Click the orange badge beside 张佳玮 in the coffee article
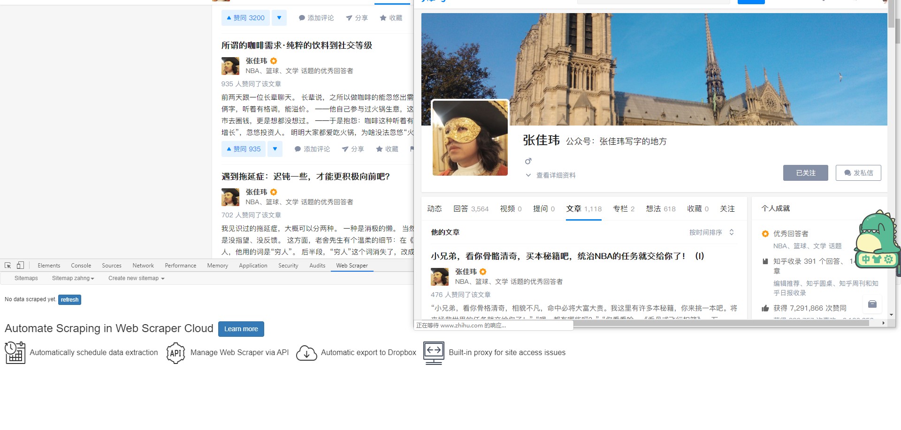The height and width of the screenshot is (430, 901). click(274, 61)
